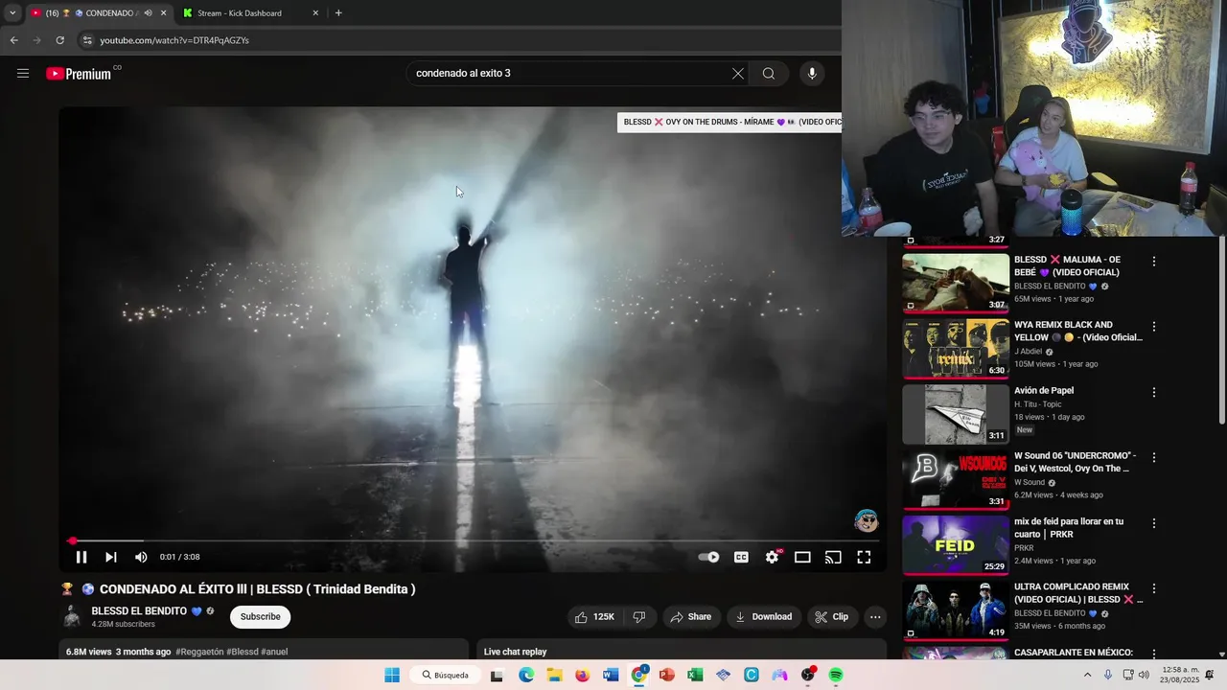This screenshot has height=690, width=1227.
Task: Open the #anuel hashtag link
Action: click(x=274, y=652)
